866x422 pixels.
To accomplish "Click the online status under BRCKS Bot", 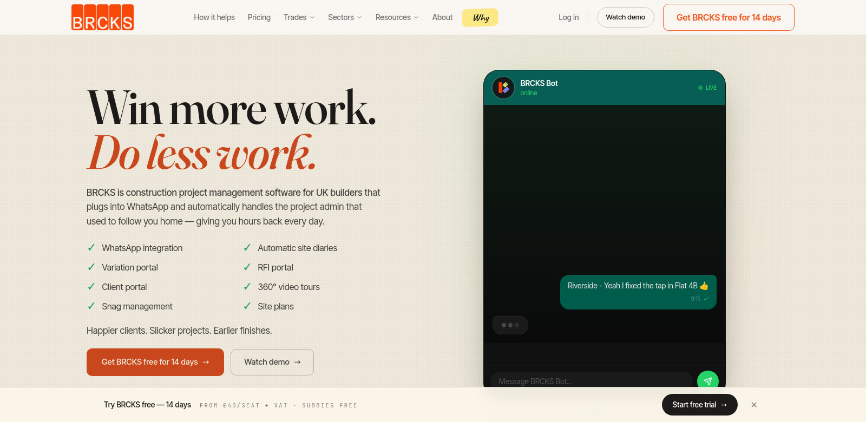I will coord(529,93).
